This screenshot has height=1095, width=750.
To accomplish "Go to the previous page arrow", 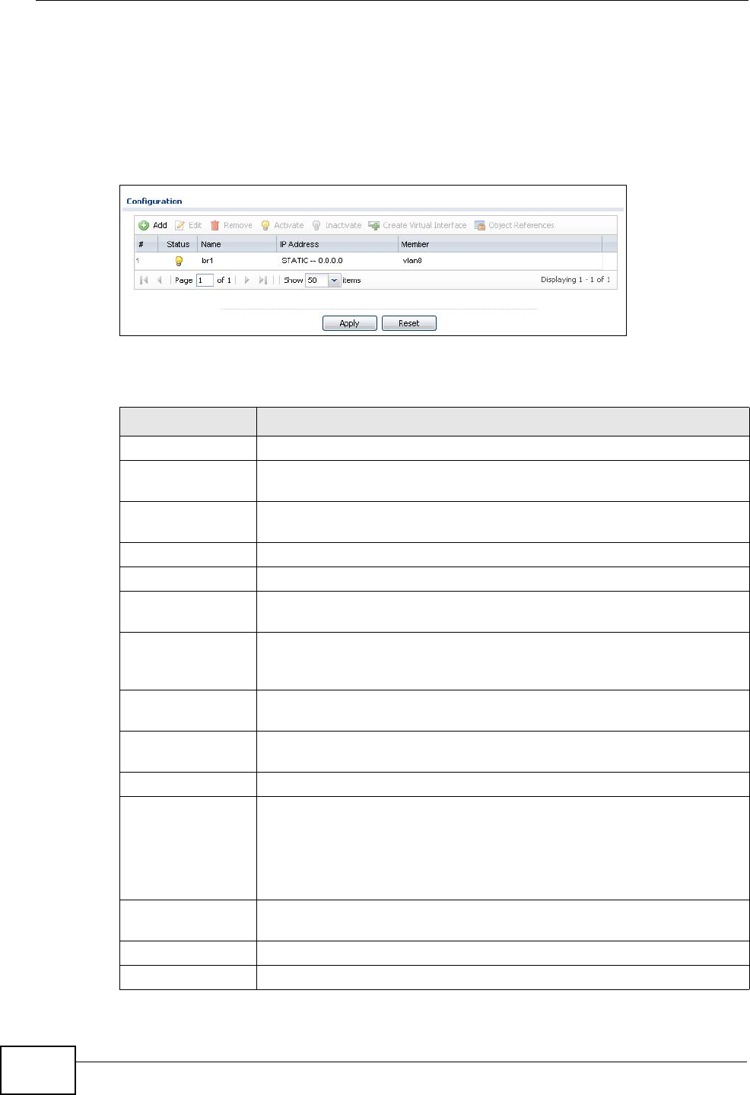I will point(160,281).
